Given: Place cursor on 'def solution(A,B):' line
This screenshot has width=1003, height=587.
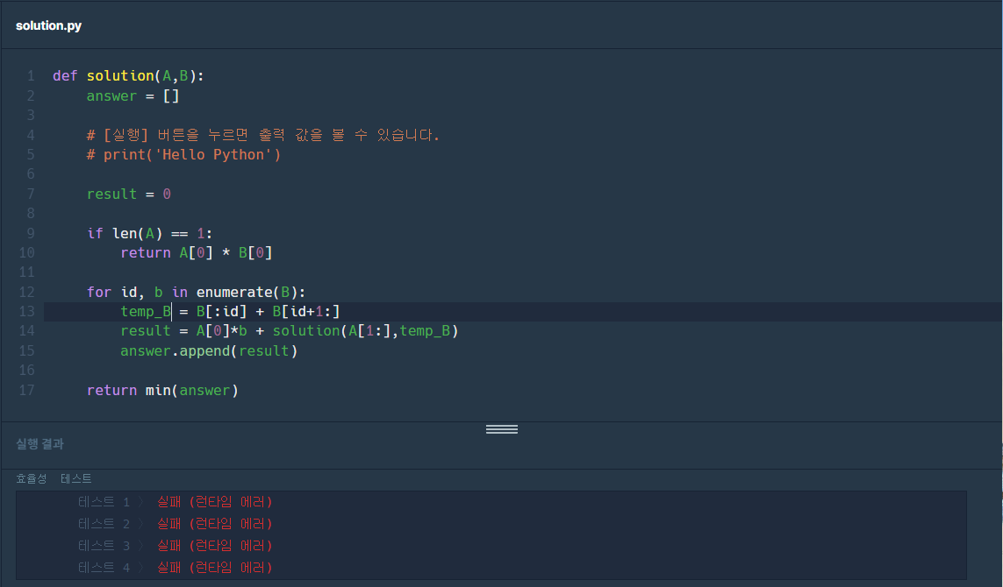Looking at the screenshot, I should tap(128, 76).
